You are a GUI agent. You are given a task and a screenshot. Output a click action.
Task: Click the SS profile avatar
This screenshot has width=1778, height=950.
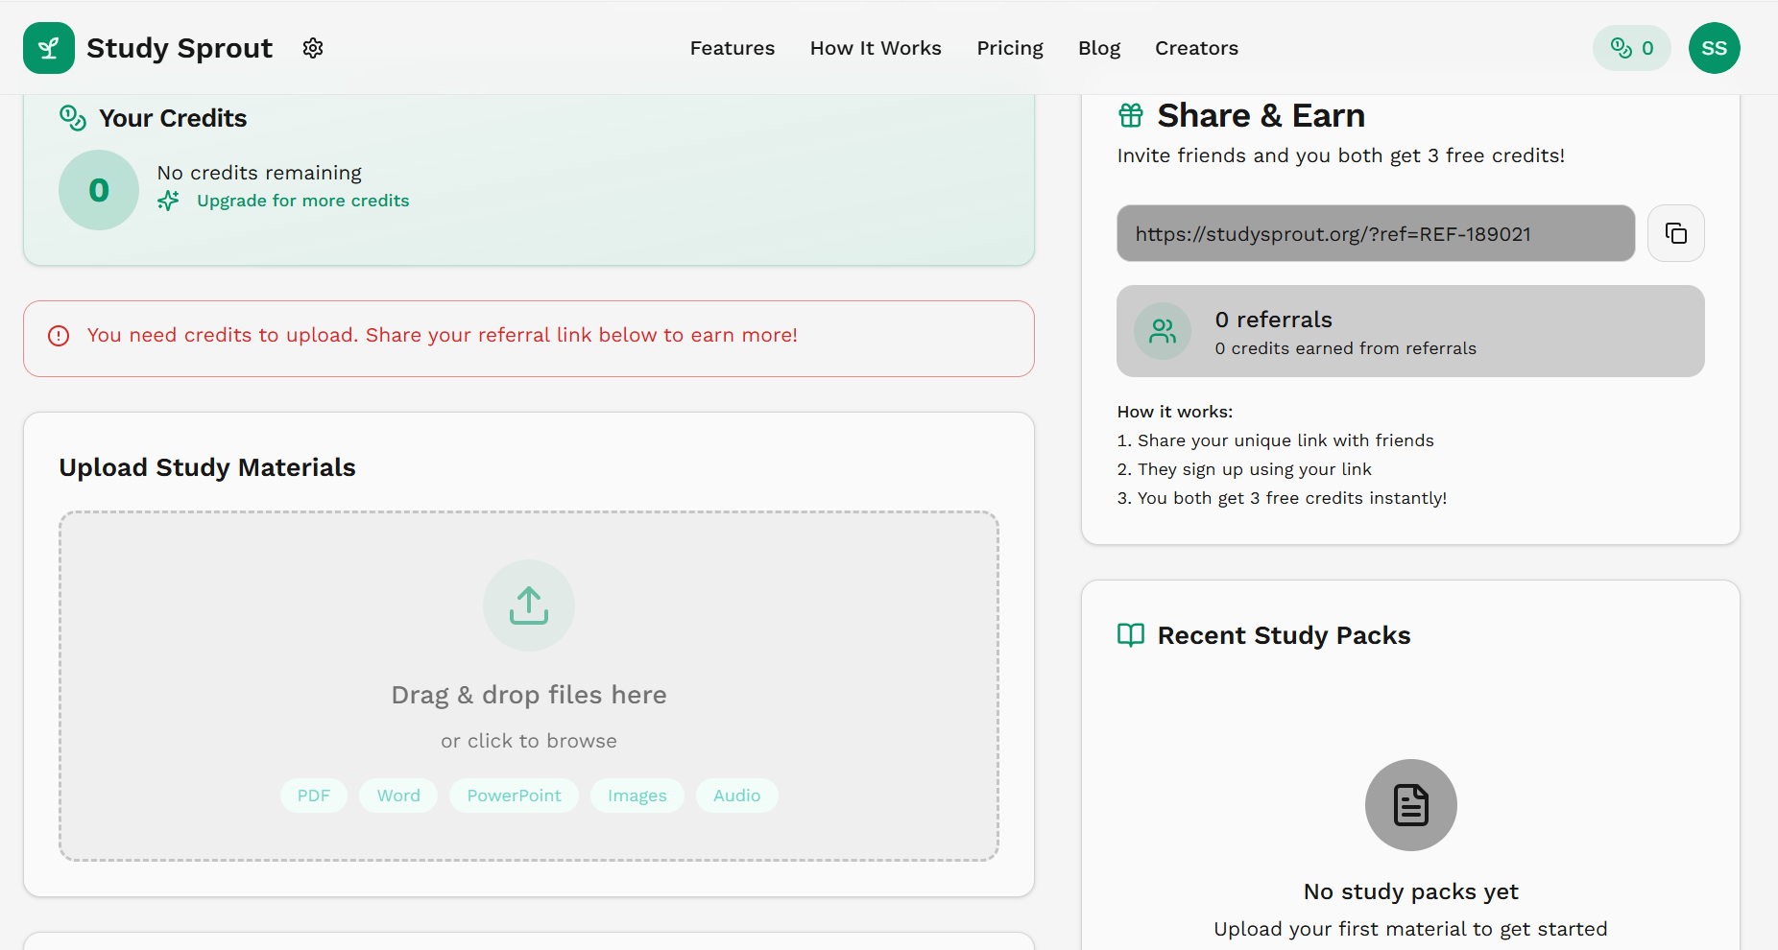pos(1715,47)
